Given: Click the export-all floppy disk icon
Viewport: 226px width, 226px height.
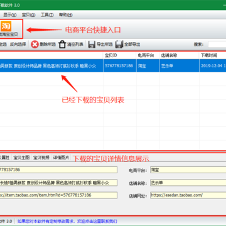Looking at the screenshot, I should pyautogui.click(x=119, y=45).
